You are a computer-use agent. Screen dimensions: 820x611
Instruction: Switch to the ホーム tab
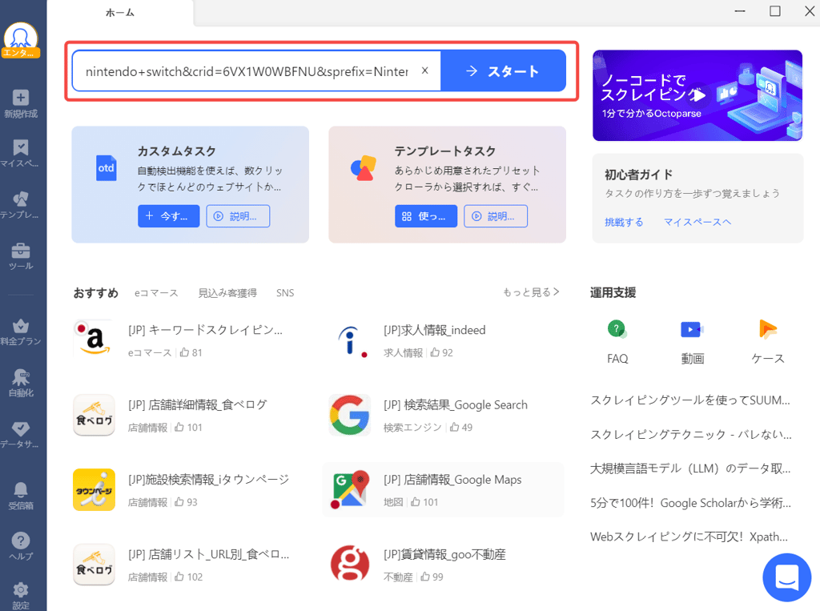(x=120, y=13)
